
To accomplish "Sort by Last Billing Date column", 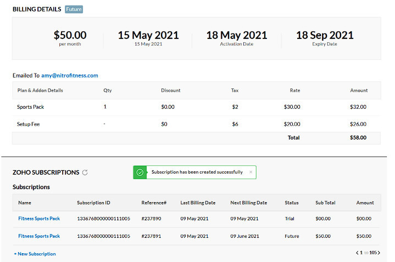I will pyautogui.click(x=198, y=203).
